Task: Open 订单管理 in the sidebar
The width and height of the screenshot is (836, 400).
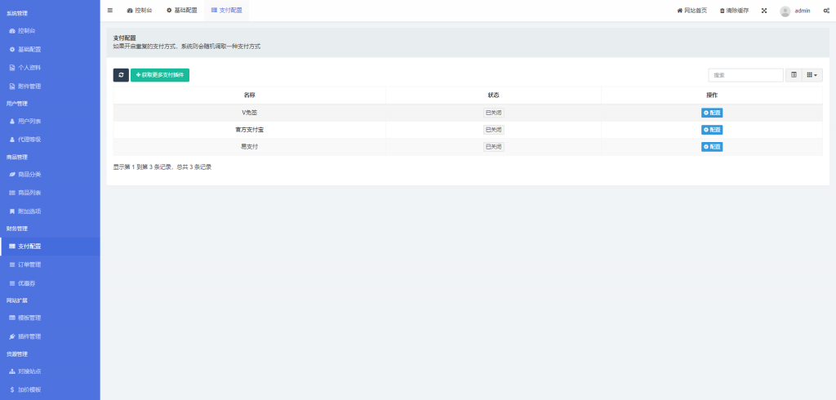Action: click(x=50, y=264)
